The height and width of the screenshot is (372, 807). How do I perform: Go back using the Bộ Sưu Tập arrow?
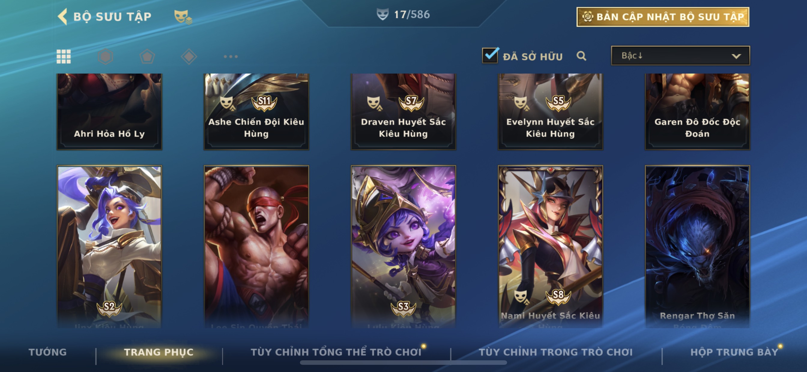click(63, 16)
